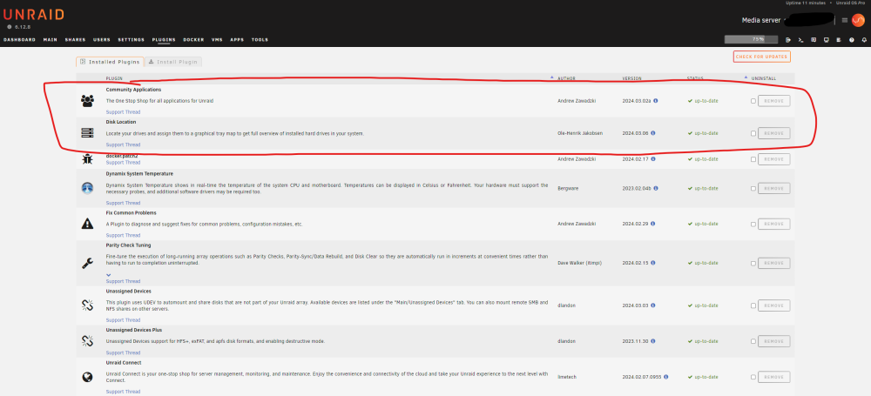Remove the Fix Common Problems plugin

click(773, 224)
